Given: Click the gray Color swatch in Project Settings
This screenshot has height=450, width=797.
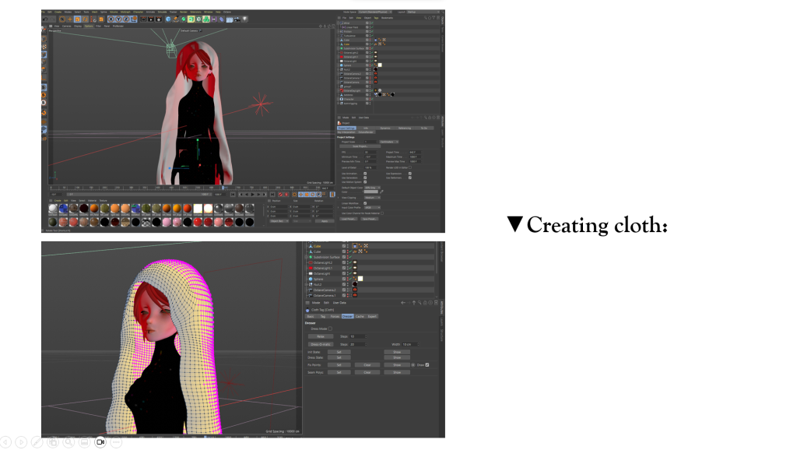Looking at the screenshot, I should (x=371, y=192).
